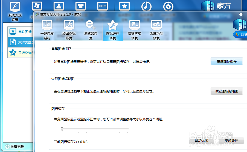
Task: Open 系统外观设置 in the background window
Action: point(15,11)
